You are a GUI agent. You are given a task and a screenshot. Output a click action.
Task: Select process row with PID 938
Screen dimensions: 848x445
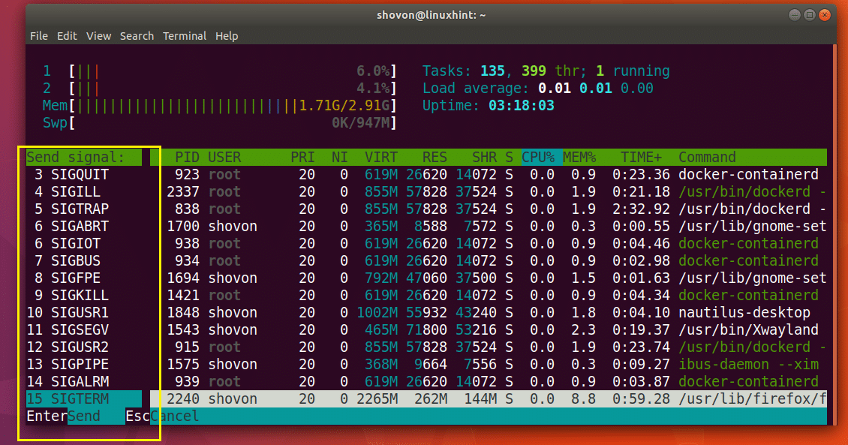489,243
